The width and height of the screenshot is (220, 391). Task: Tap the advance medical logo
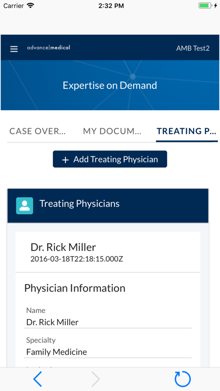(x=49, y=47)
